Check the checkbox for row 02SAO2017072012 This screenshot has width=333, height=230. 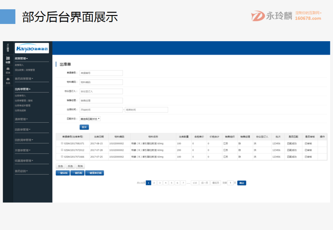(x=62, y=150)
